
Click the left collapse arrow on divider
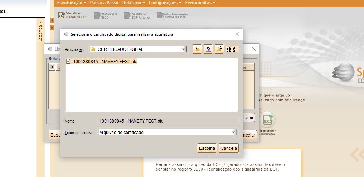tap(52, 20)
